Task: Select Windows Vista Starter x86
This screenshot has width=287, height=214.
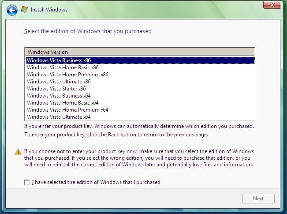Action: click(x=140, y=89)
